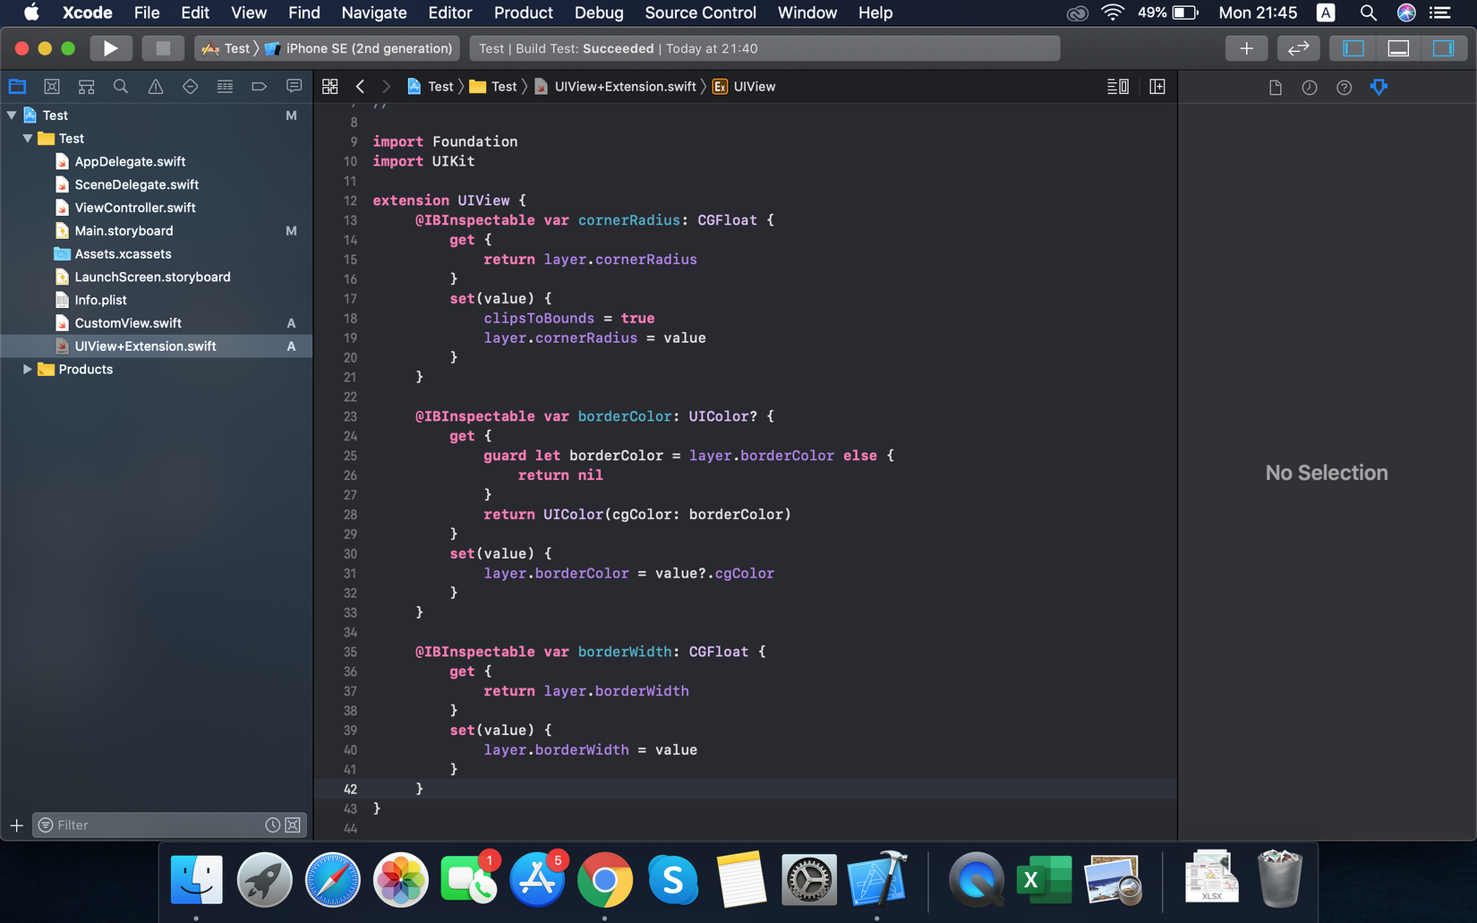
Task: Open the Library with the plus toolbar button
Action: point(1246,48)
